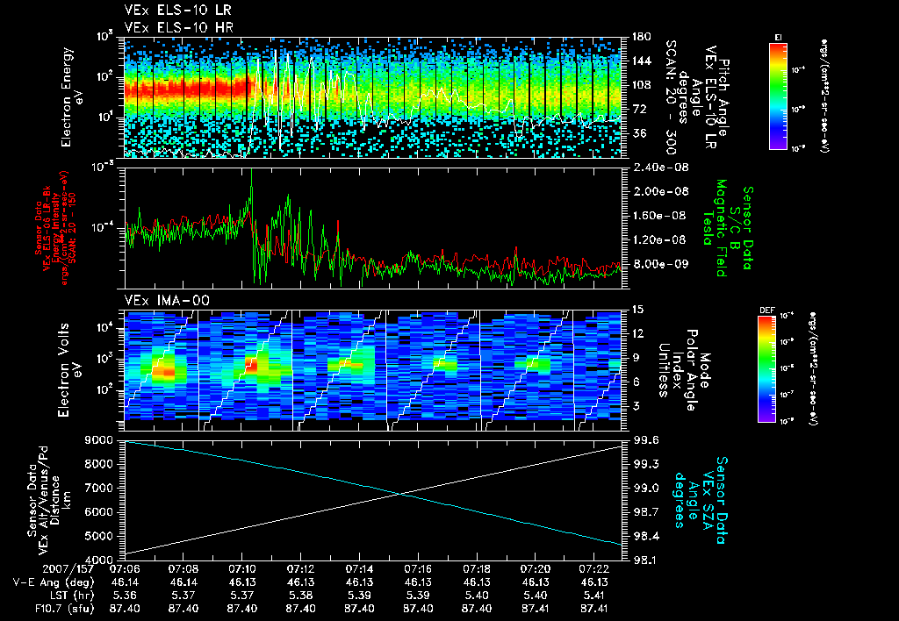Click the 7000 km altitude tick
The height and width of the screenshot is (621, 899).
point(98,488)
